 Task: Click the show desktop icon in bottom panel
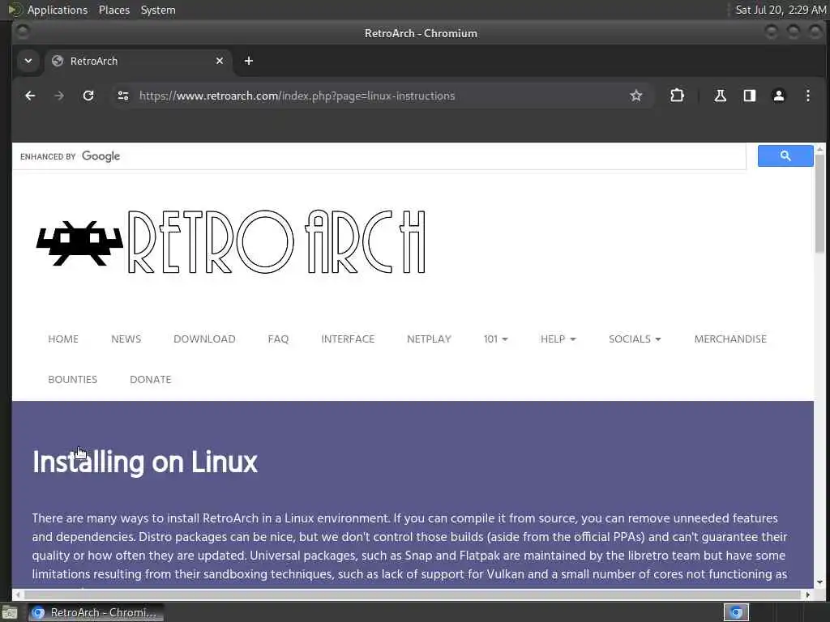pos(9,613)
